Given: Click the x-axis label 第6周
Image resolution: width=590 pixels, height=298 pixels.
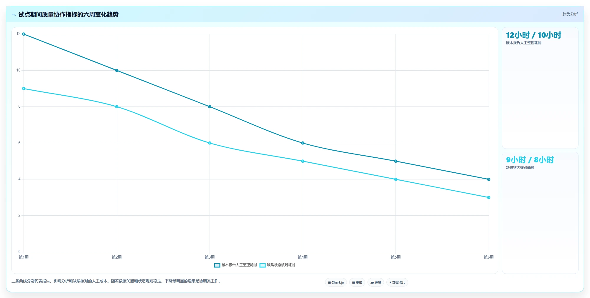Looking at the screenshot, I should [489, 257].
